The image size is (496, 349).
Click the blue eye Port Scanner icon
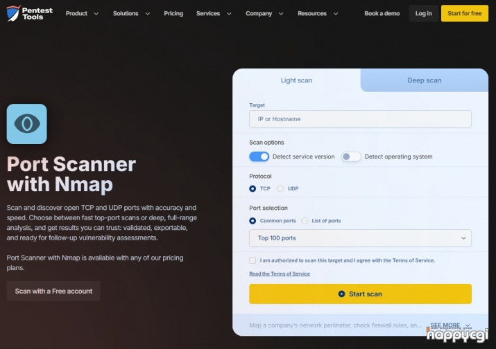27,124
